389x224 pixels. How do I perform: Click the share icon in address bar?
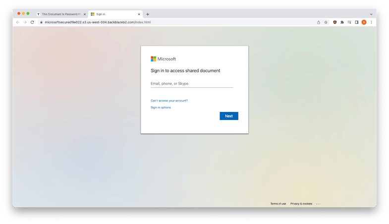coord(319,22)
